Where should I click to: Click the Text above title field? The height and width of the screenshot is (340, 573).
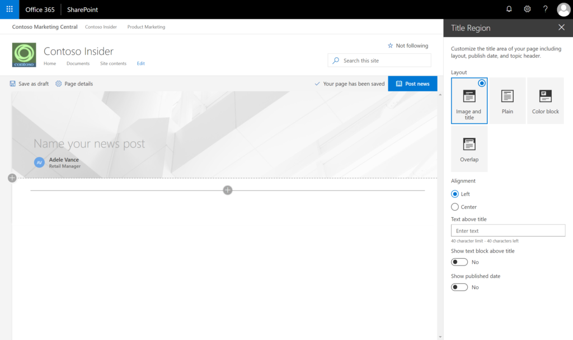[508, 231]
